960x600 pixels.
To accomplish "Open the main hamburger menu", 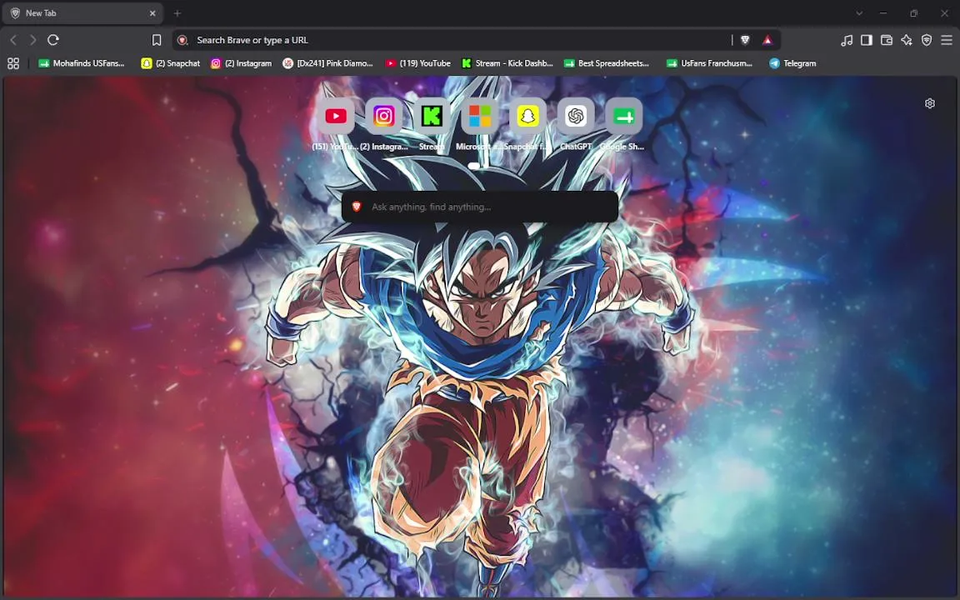I will click(x=947, y=40).
